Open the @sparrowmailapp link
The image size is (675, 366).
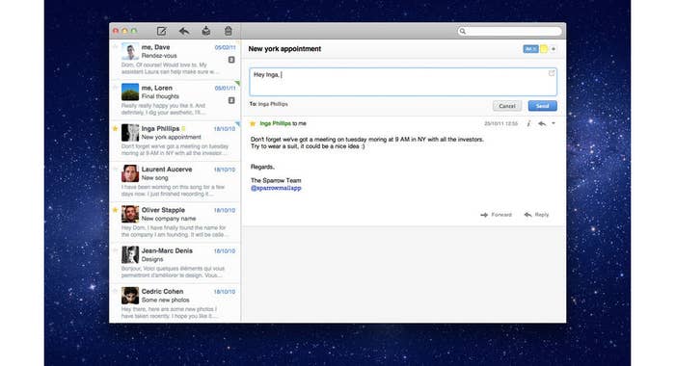tap(276, 188)
